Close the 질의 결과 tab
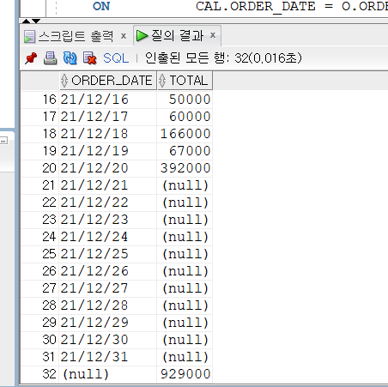Image resolution: width=388 pixels, height=387 pixels. pos(213,35)
